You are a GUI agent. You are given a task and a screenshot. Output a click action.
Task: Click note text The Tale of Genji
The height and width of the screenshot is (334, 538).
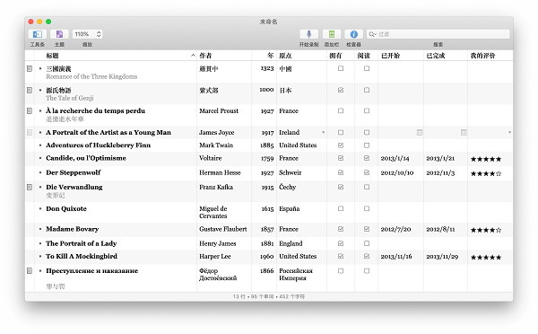coord(70,98)
